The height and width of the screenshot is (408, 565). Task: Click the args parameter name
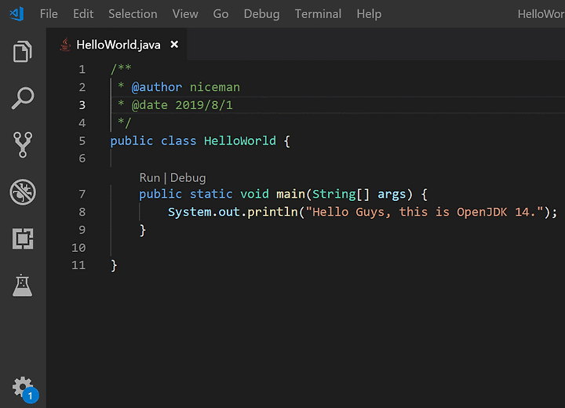point(392,195)
